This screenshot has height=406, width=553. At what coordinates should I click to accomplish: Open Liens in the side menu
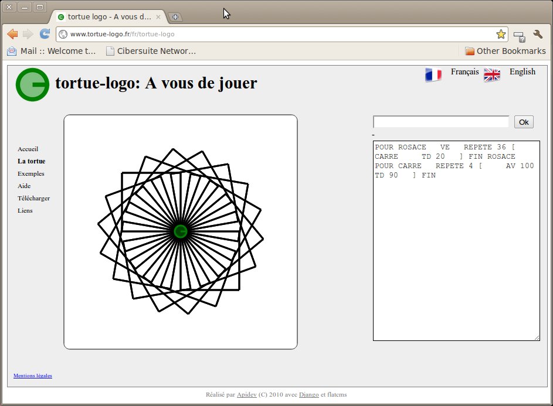pyautogui.click(x=25, y=210)
